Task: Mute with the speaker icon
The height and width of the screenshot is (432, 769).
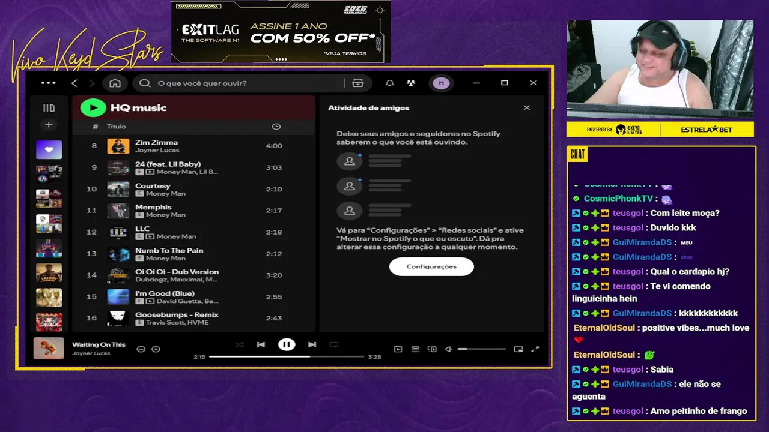Action: (x=448, y=349)
